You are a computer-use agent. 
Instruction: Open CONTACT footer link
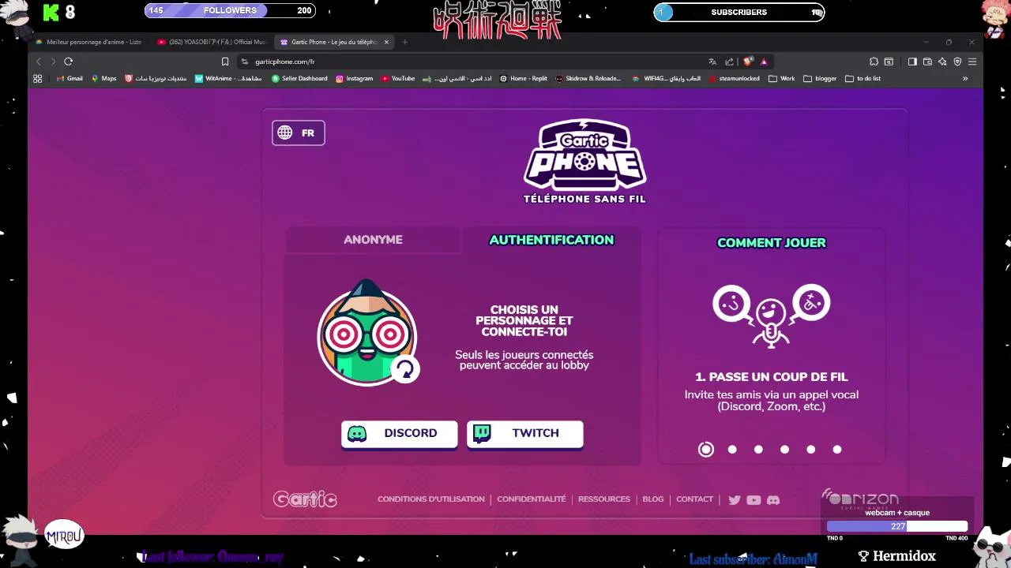[x=694, y=499]
